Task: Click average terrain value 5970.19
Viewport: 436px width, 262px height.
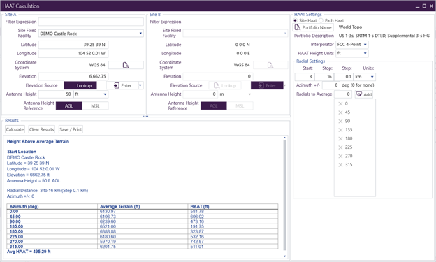Action: tap(108, 242)
